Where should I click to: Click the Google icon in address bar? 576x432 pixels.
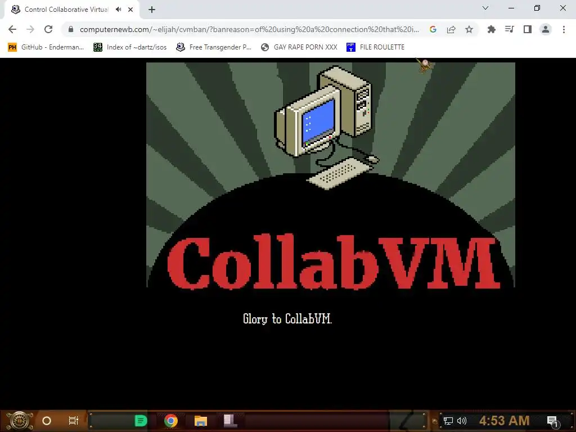[433, 29]
